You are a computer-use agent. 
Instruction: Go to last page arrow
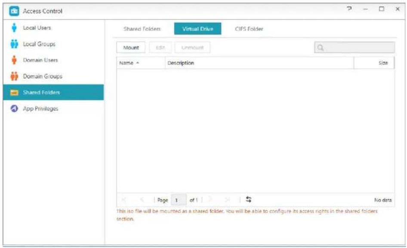(228, 200)
